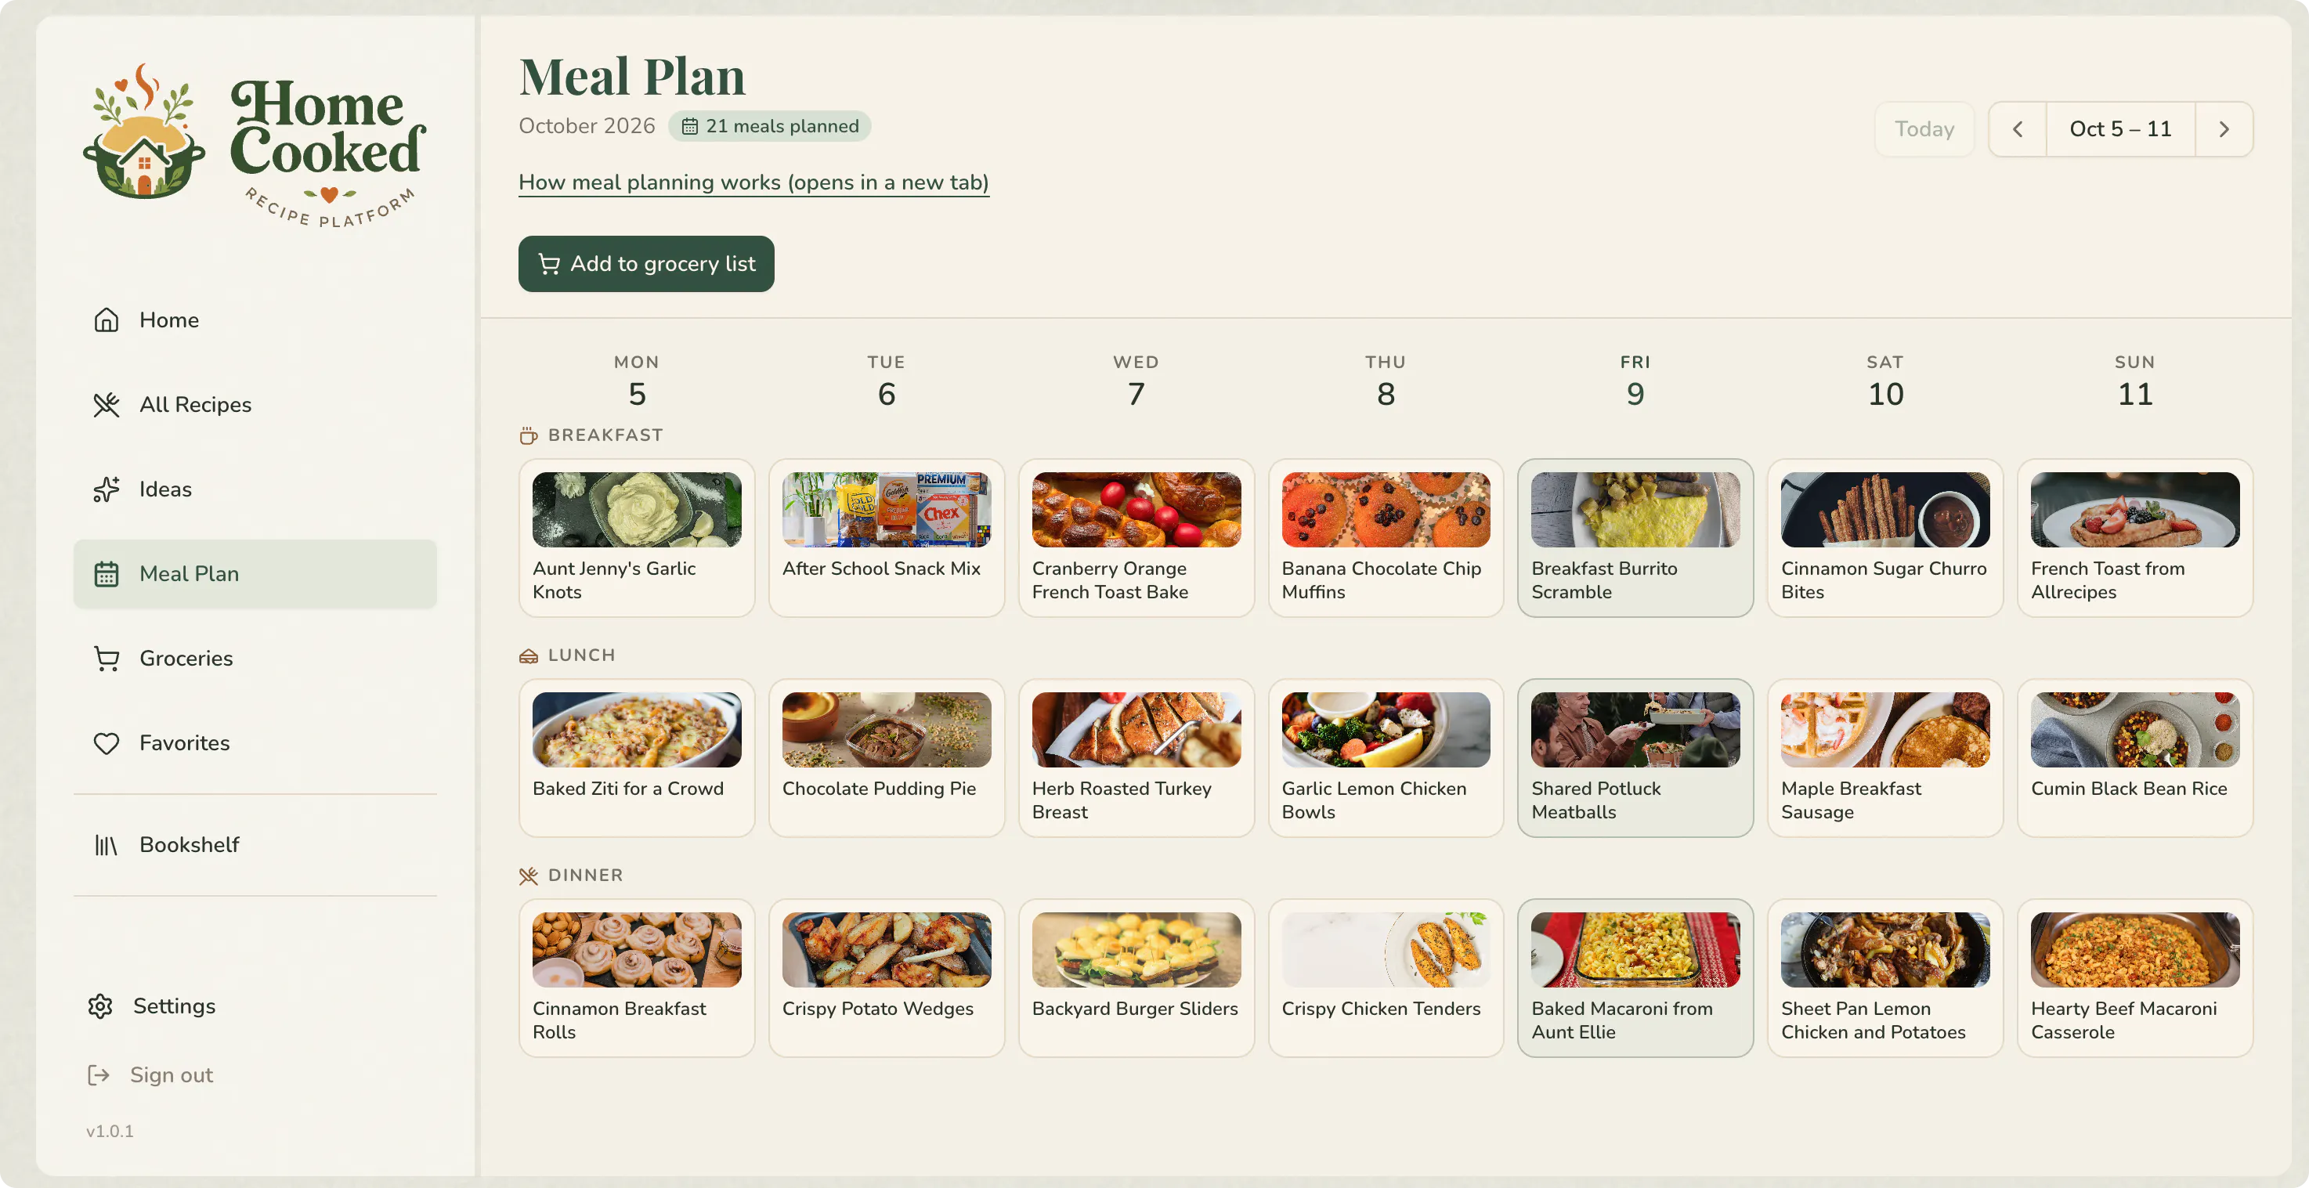Open the Oct 5 – 11 date range picker
The width and height of the screenshot is (2309, 1188).
(x=2121, y=129)
